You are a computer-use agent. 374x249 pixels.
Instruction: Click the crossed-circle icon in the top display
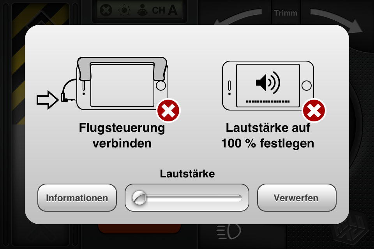[106, 11]
